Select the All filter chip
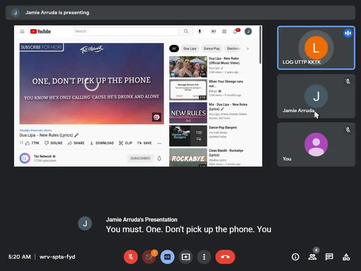361x271 pixels. [174, 49]
